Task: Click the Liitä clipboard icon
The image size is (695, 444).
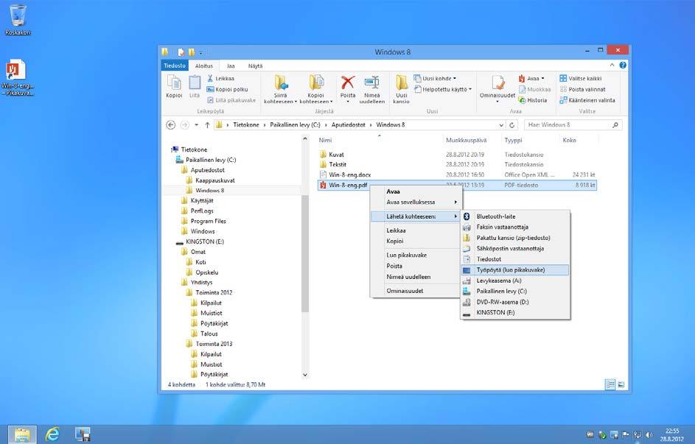Action: (195, 86)
